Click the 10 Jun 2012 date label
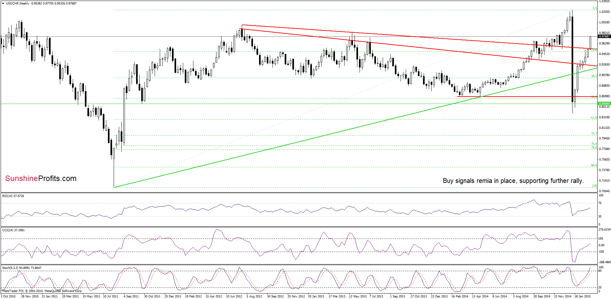 pos(234,296)
